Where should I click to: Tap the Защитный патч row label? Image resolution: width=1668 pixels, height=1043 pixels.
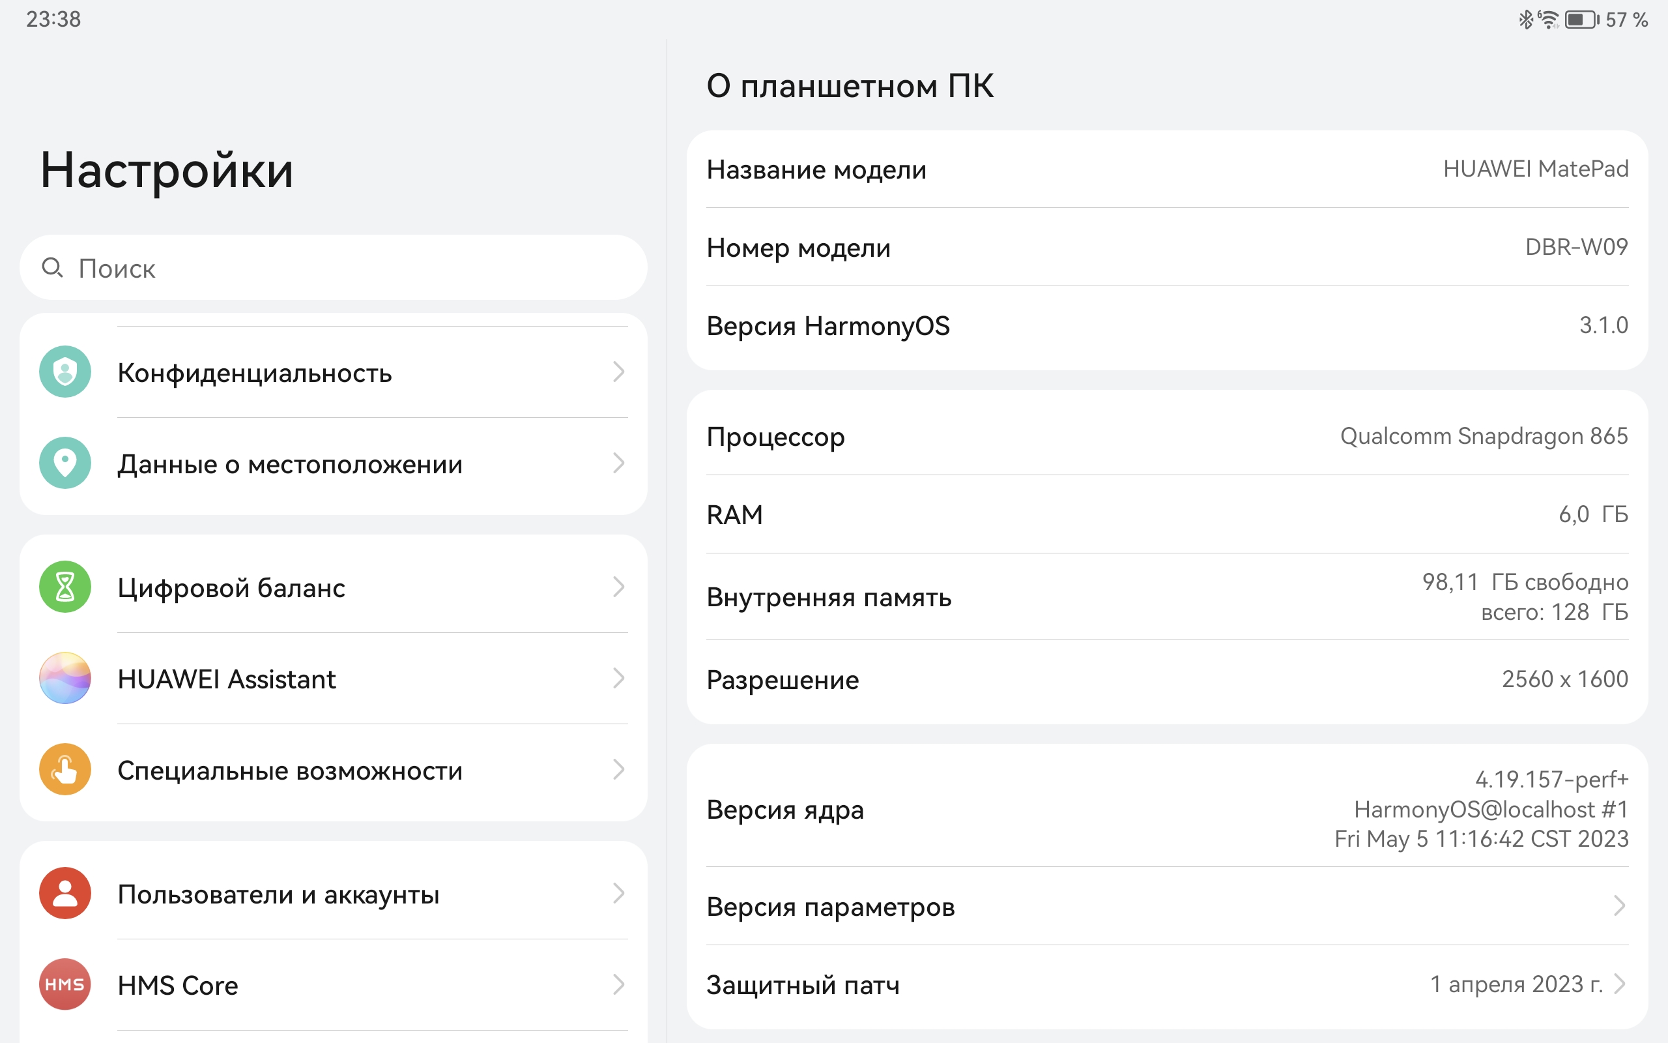803,984
